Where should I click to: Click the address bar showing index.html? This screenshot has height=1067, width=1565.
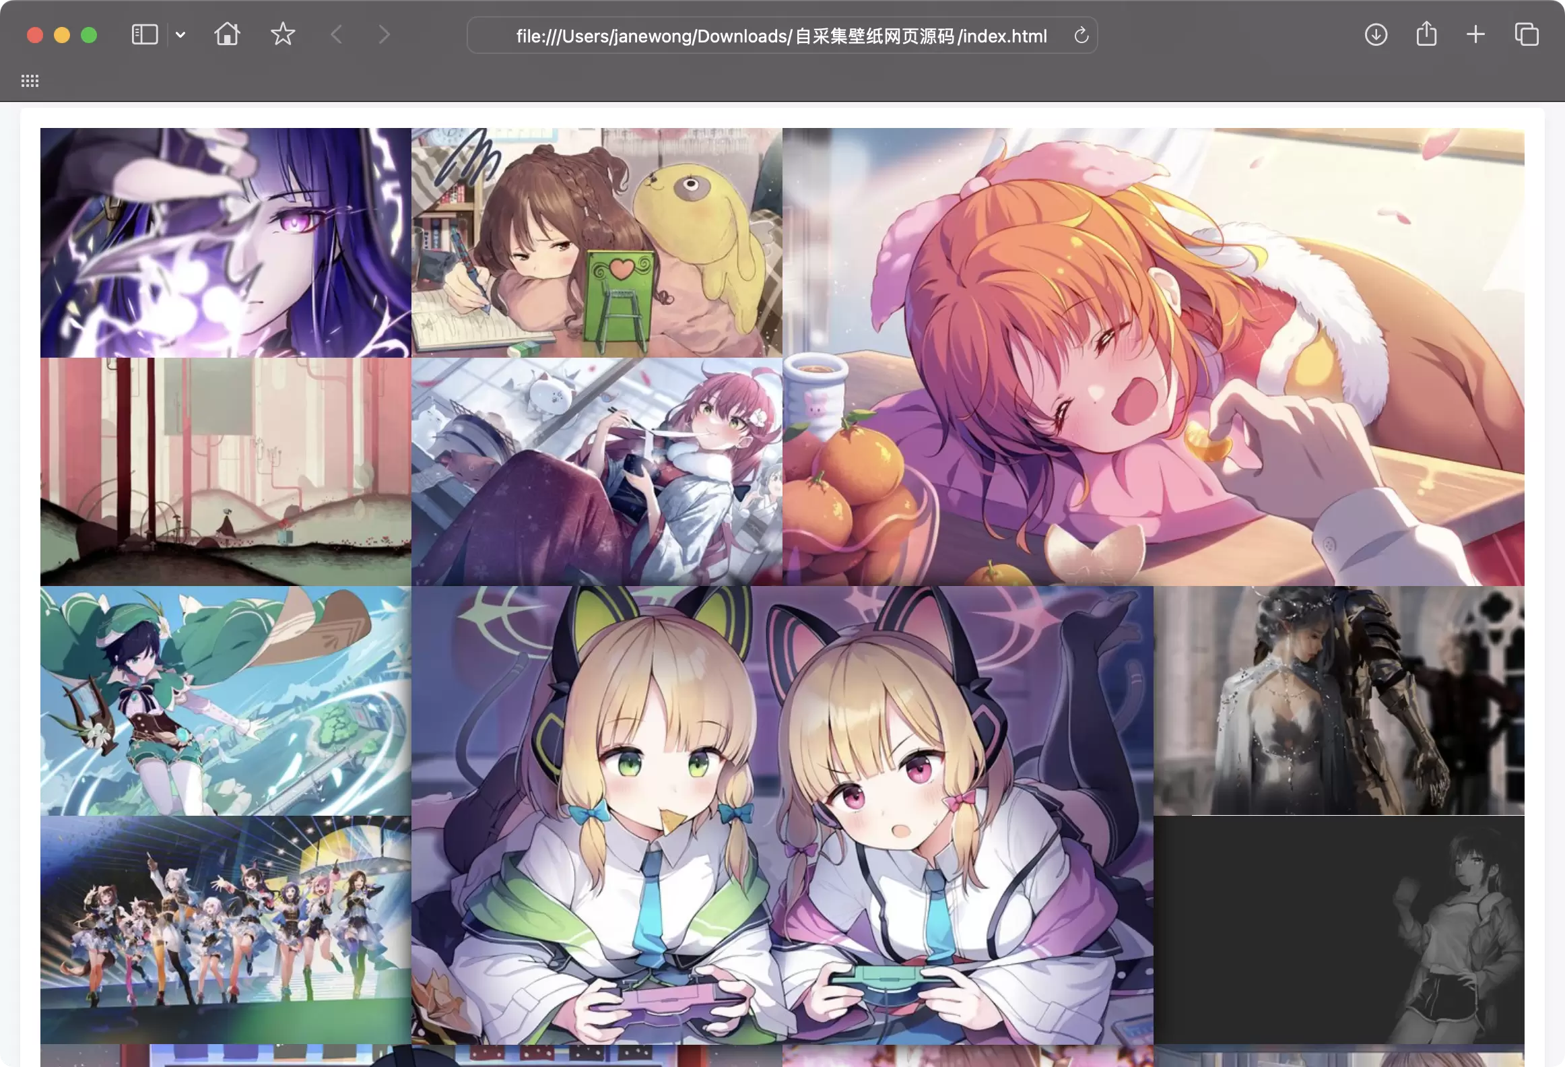[782, 36]
